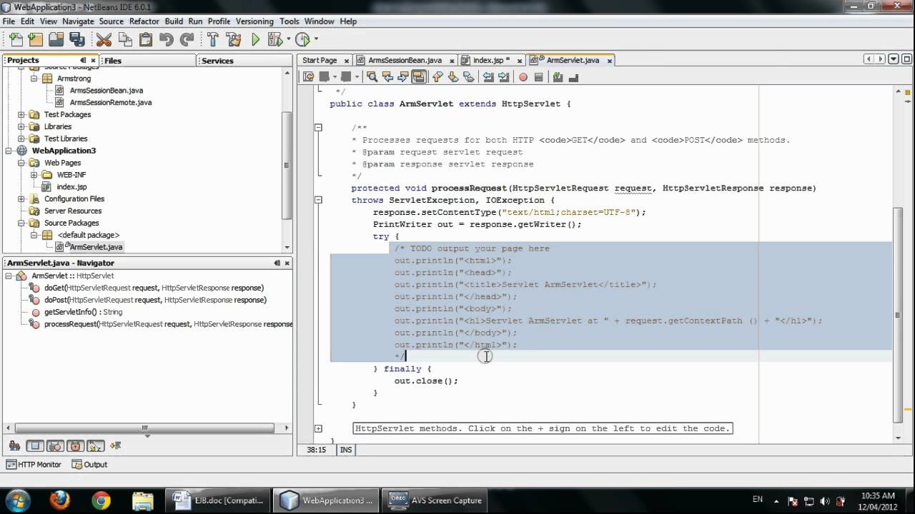Image resolution: width=915 pixels, height=514 pixels.
Task: Expand the Configuration Files node
Action: click(x=21, y=199)
